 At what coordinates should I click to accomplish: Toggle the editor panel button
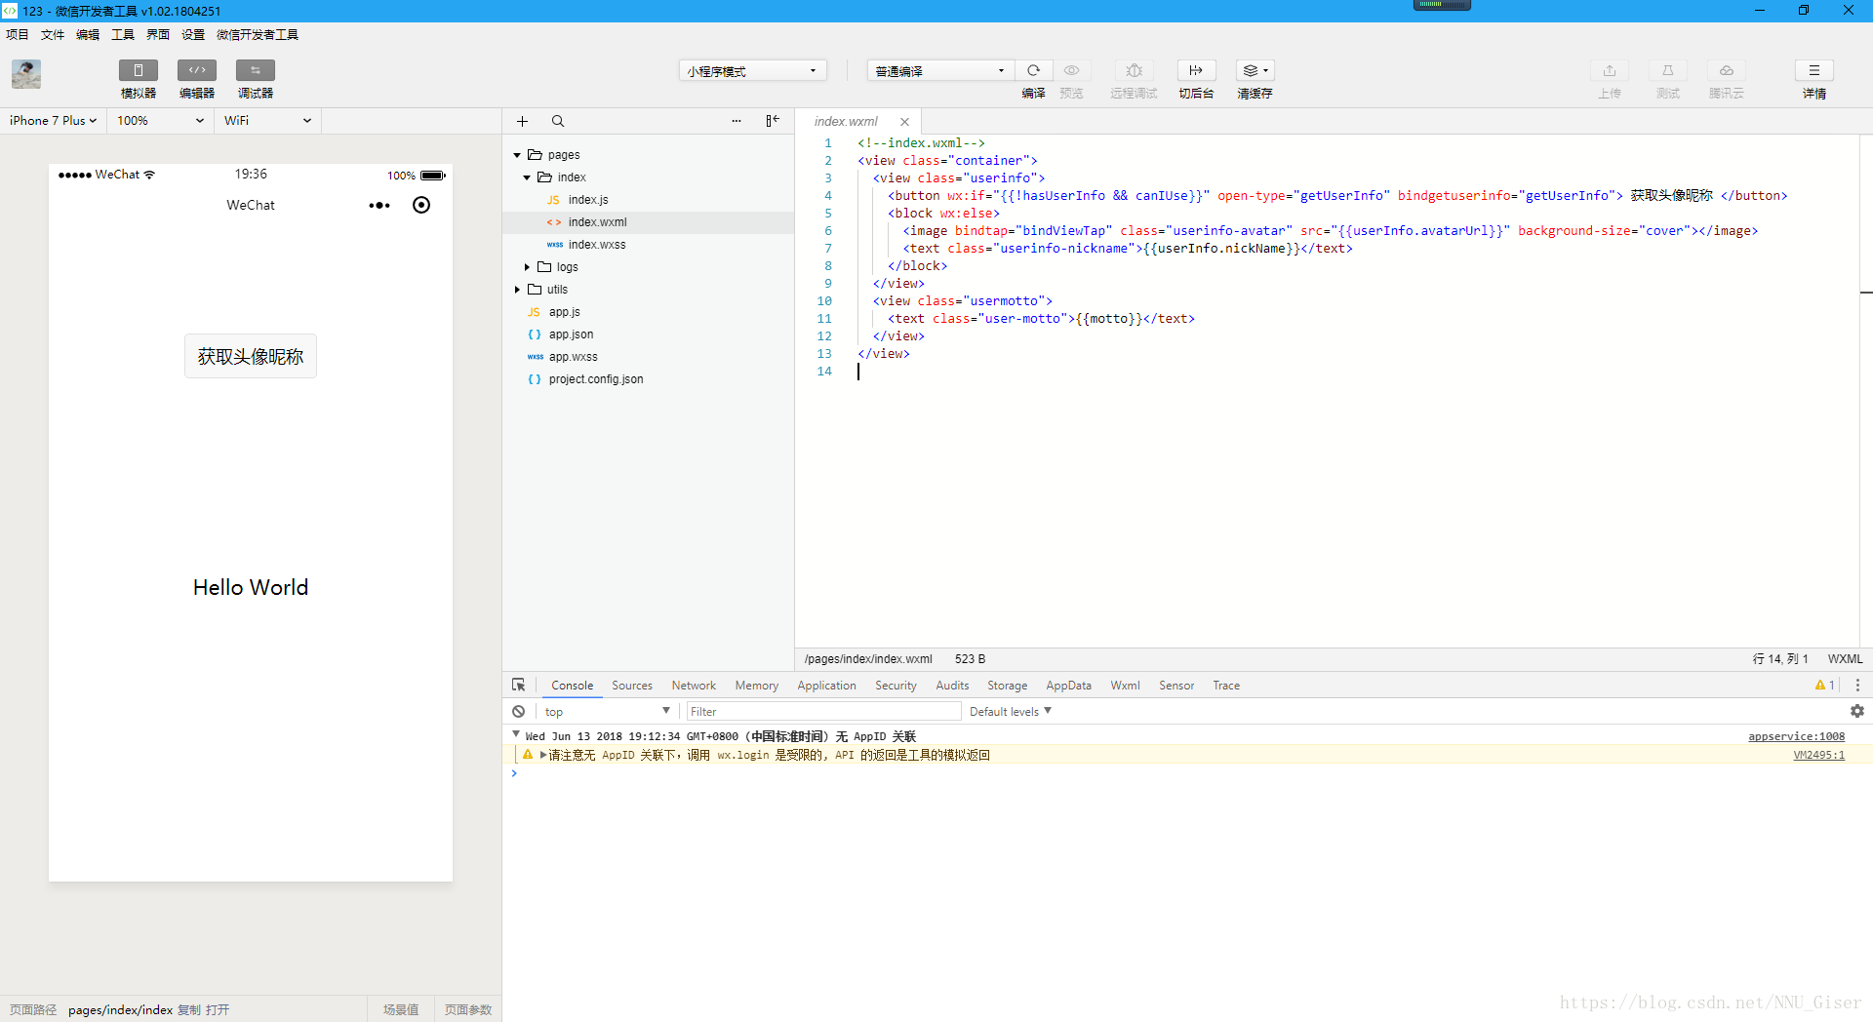click(196, 70)
